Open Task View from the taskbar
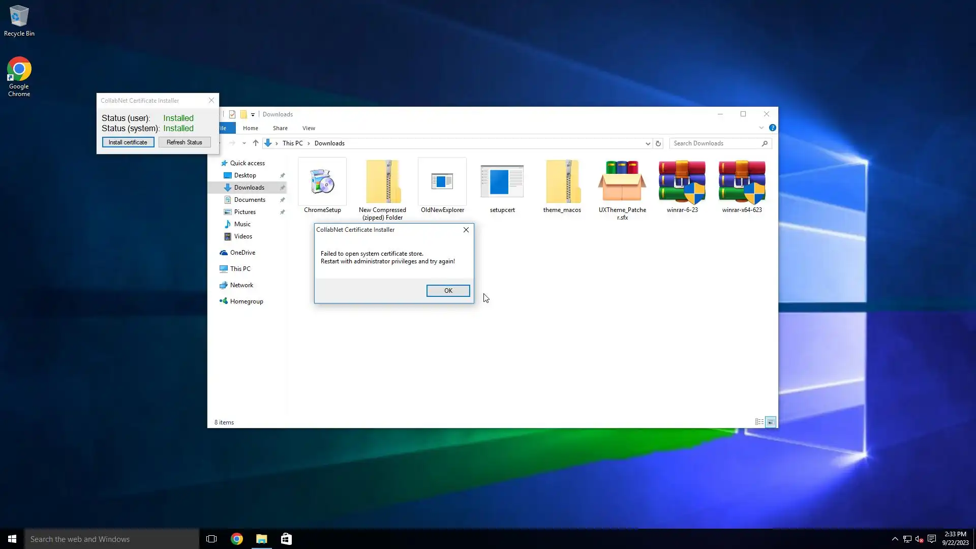 (211, 539)
